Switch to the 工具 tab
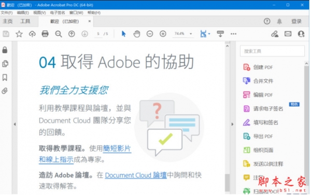The width and height of the screenshot is (311, 195). pyautogui.click(x=25, y=21)
